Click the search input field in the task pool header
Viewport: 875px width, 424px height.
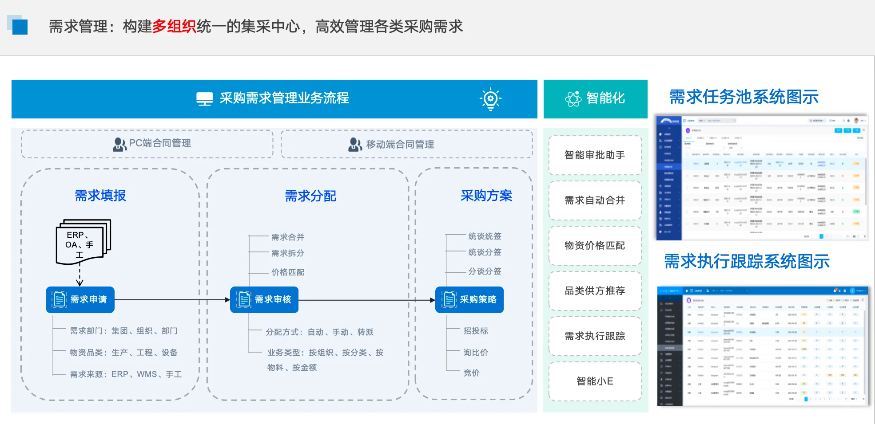pyautogui.click(x=717, y=121)
